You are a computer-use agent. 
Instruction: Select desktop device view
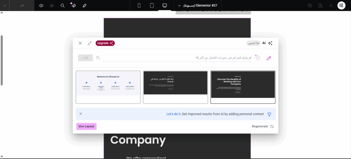pyautogui.click(x=165, y=5)
